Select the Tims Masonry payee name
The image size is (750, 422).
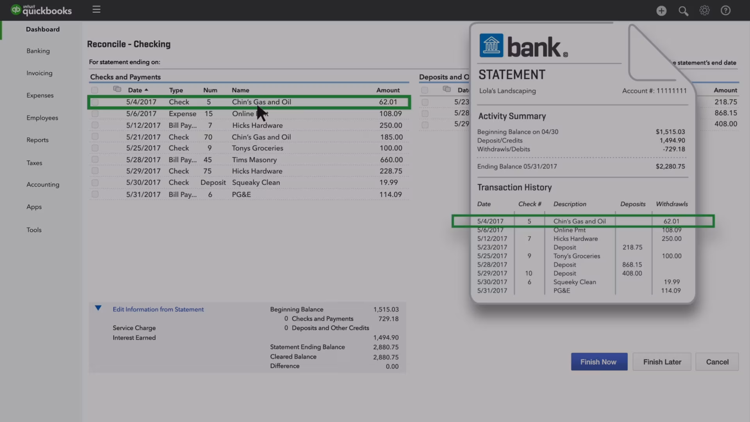254,159
